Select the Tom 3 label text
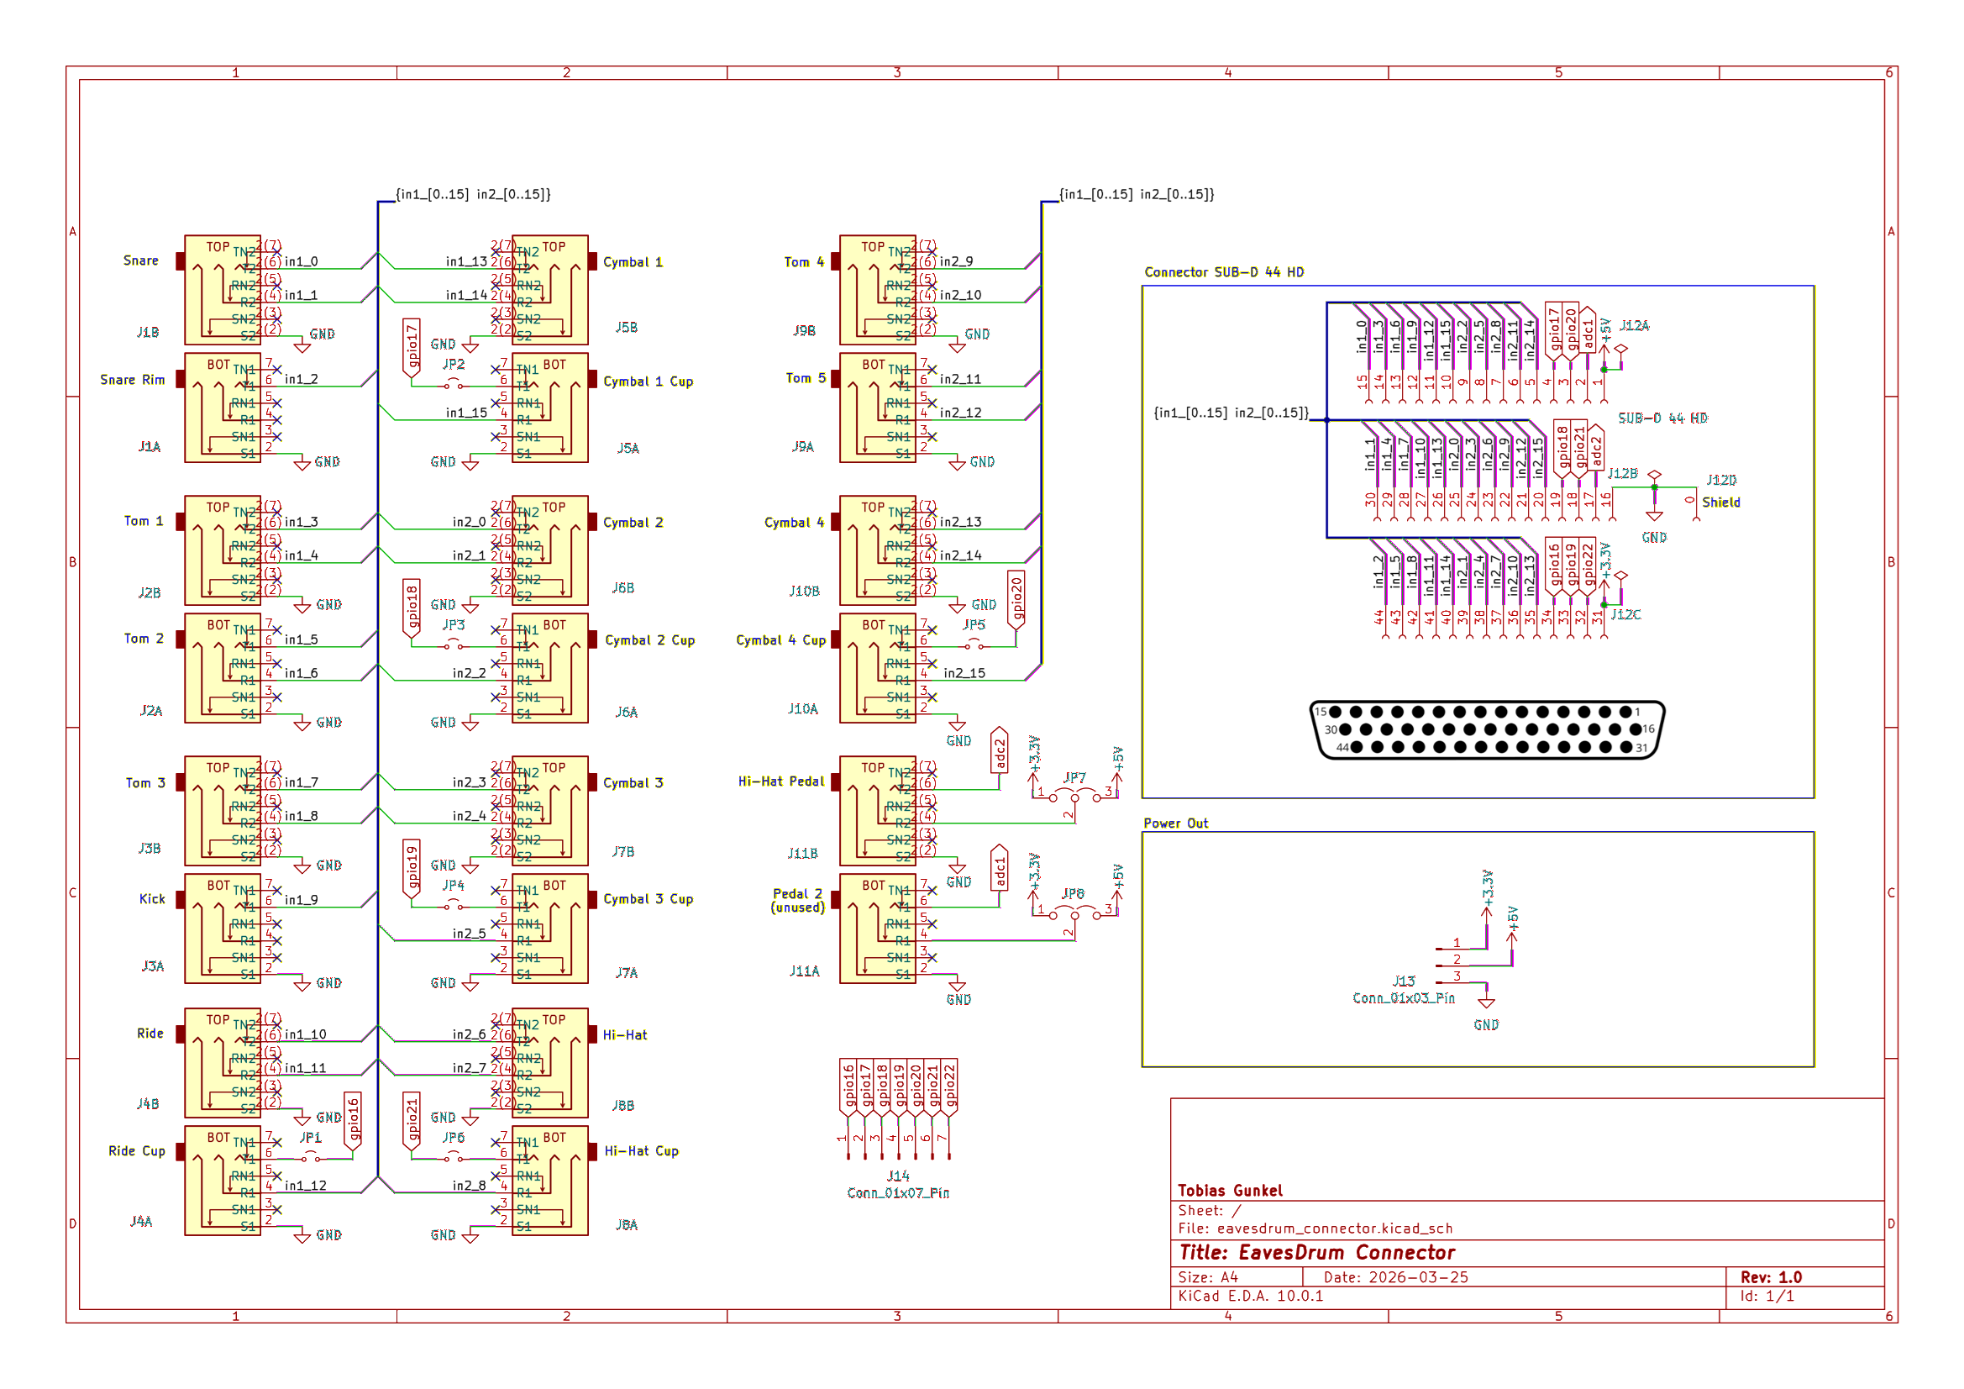Image resolution: width=1964 pixels, height=1389 pixels. pos(145,783)
